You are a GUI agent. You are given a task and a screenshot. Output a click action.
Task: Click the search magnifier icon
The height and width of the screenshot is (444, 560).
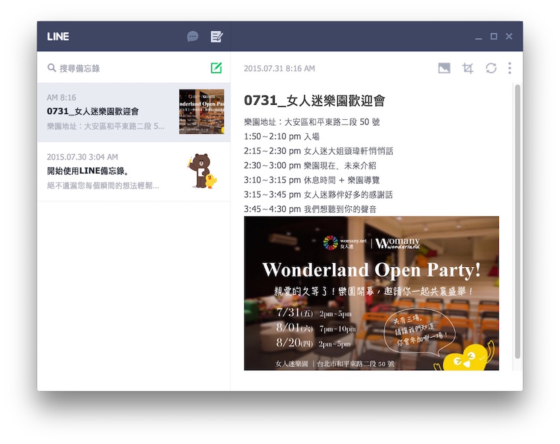click(51, 68)
